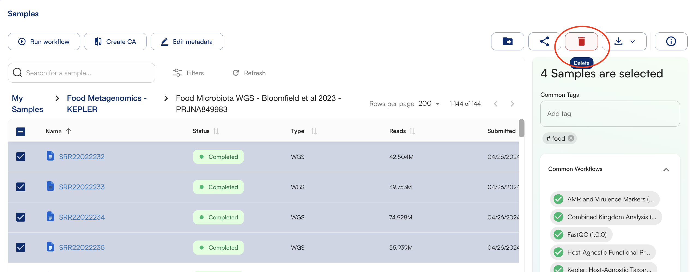
Task: Remove the food tag
Action: 571,138
